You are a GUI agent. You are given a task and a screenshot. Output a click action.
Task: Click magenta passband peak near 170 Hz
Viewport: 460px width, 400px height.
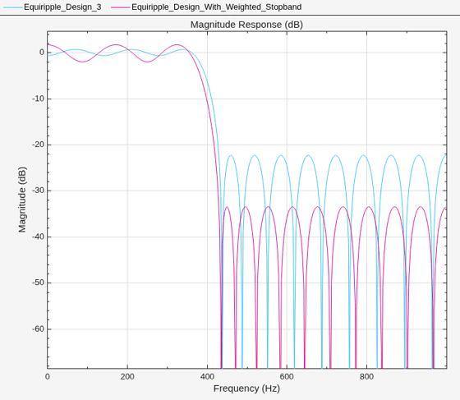click(116, 45)
